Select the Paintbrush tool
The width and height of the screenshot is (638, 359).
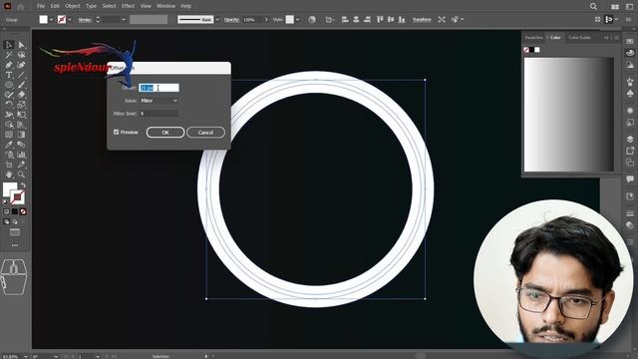coord(21,85)
